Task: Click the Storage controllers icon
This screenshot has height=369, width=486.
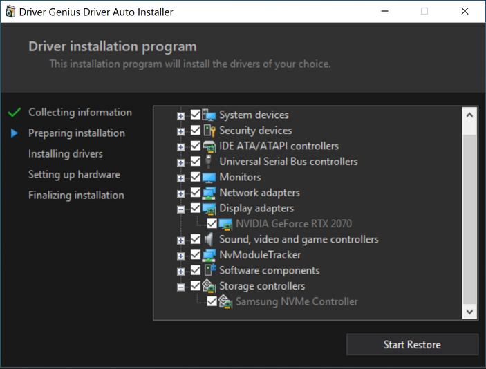Action: click(x=209, y=286)
